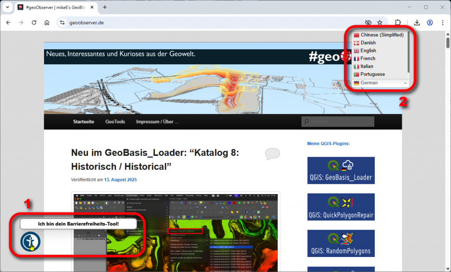
Task: Choose Chinese (Simplified) language
Action: [x=379, y=35]
